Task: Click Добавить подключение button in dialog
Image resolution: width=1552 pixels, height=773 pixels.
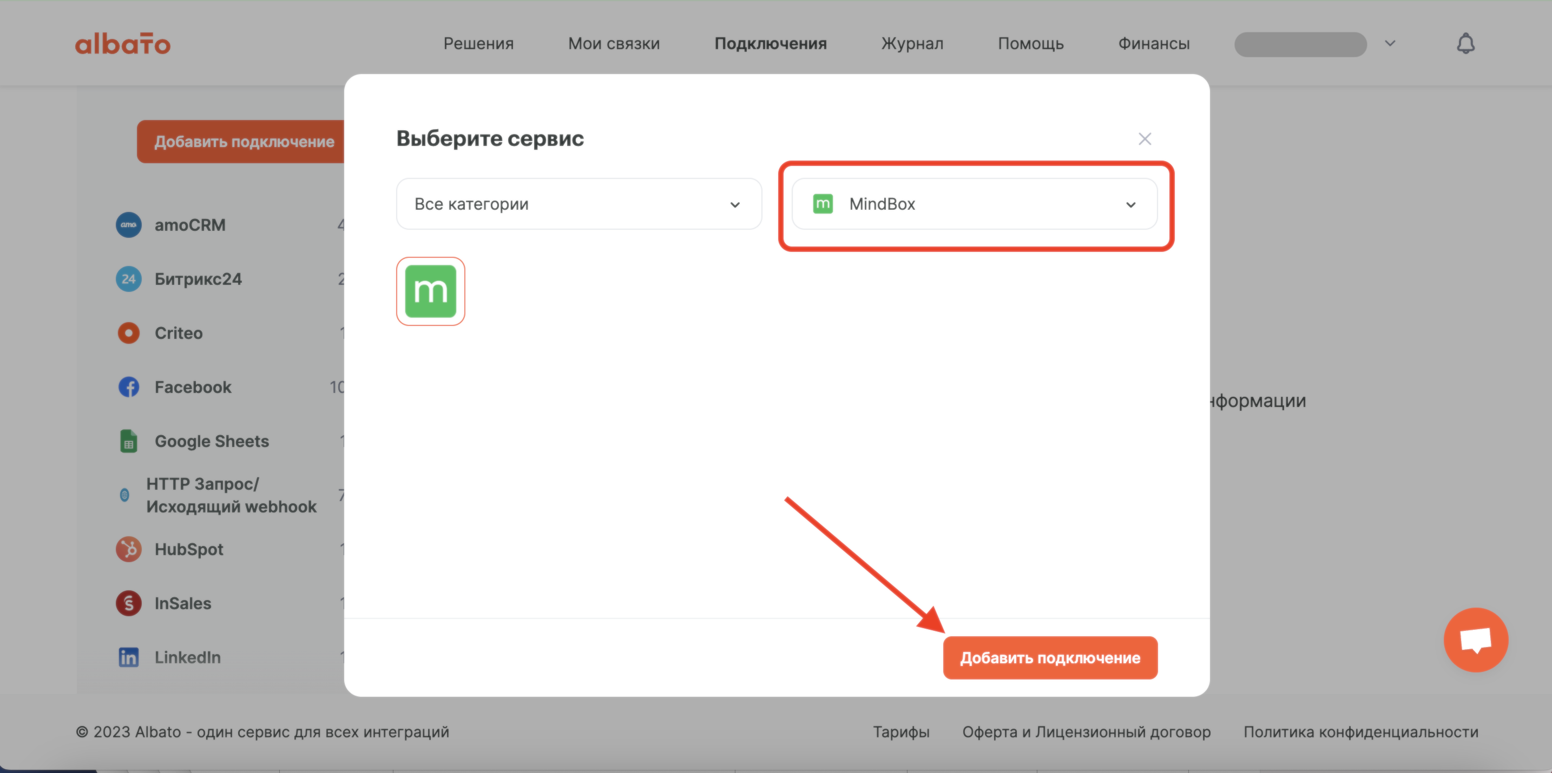Action: (1050, 658)
